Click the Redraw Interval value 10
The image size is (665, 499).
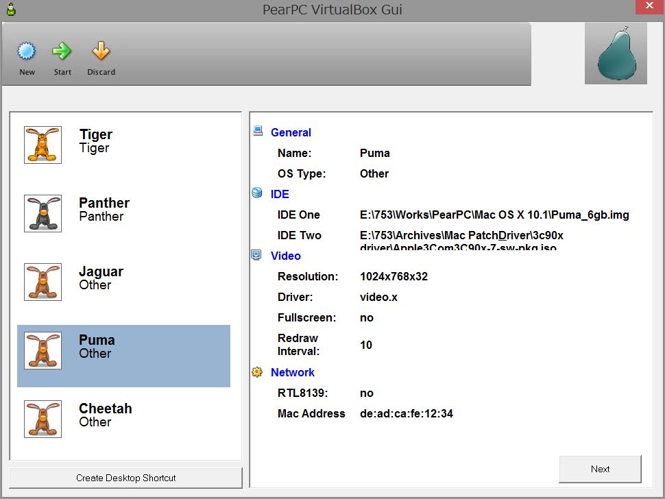[366, 345]
